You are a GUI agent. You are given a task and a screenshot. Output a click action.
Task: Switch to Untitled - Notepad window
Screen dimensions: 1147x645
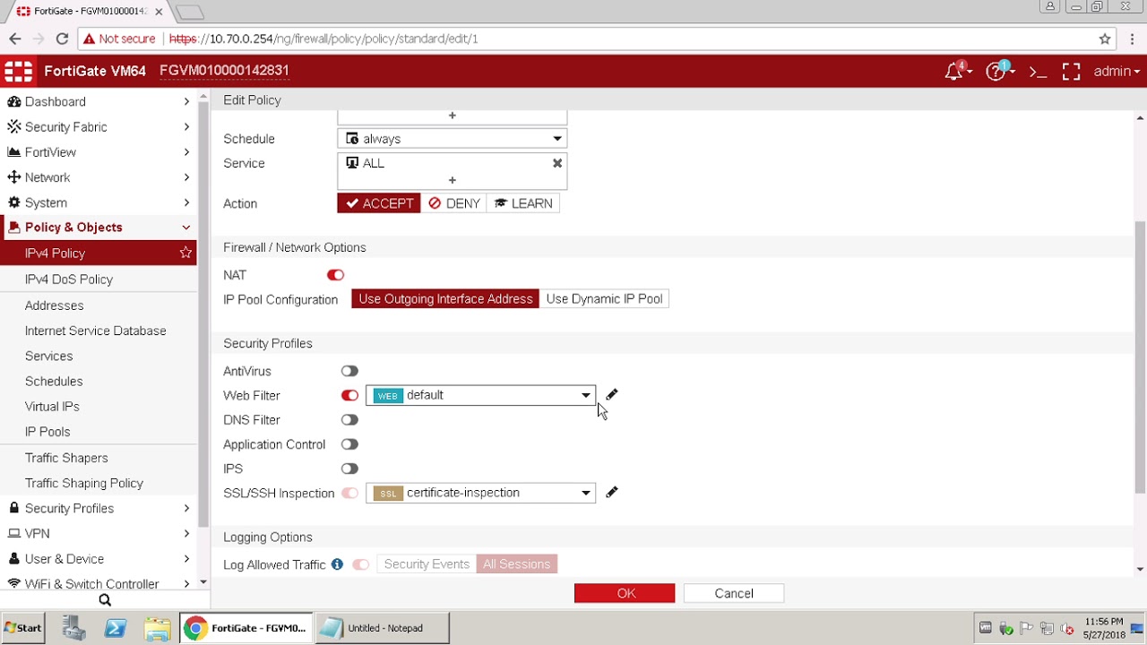tap(382, 628)
